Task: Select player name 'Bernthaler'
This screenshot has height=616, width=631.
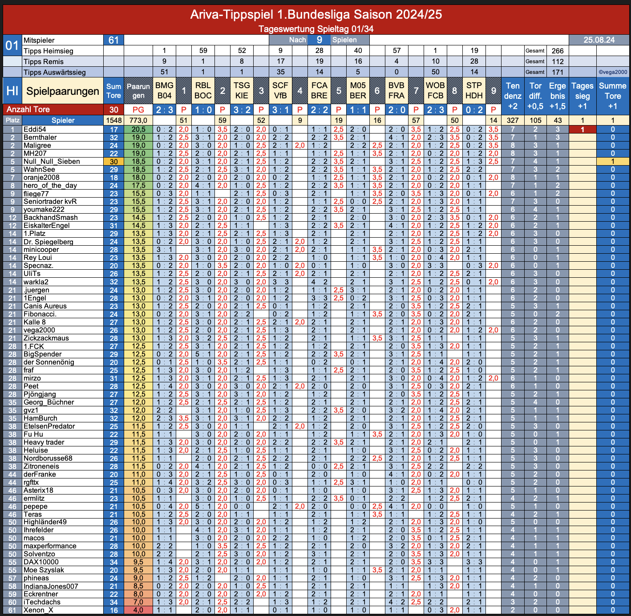Action: tap(40, 138)
